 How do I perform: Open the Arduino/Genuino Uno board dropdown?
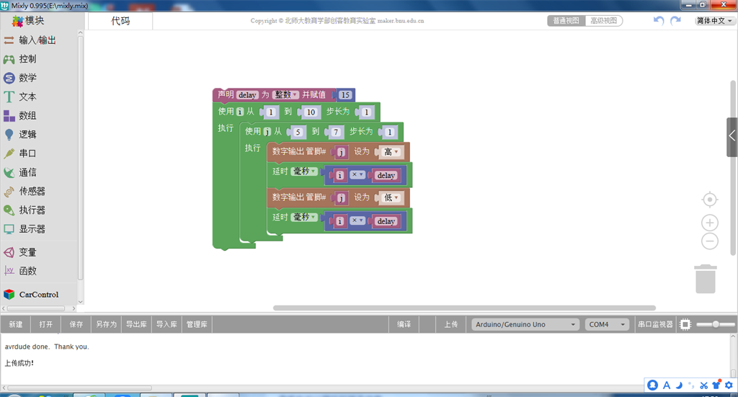[x=525, y=325]
